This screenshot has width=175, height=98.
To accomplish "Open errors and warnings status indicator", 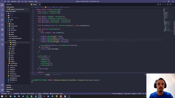I will point(23,94).
